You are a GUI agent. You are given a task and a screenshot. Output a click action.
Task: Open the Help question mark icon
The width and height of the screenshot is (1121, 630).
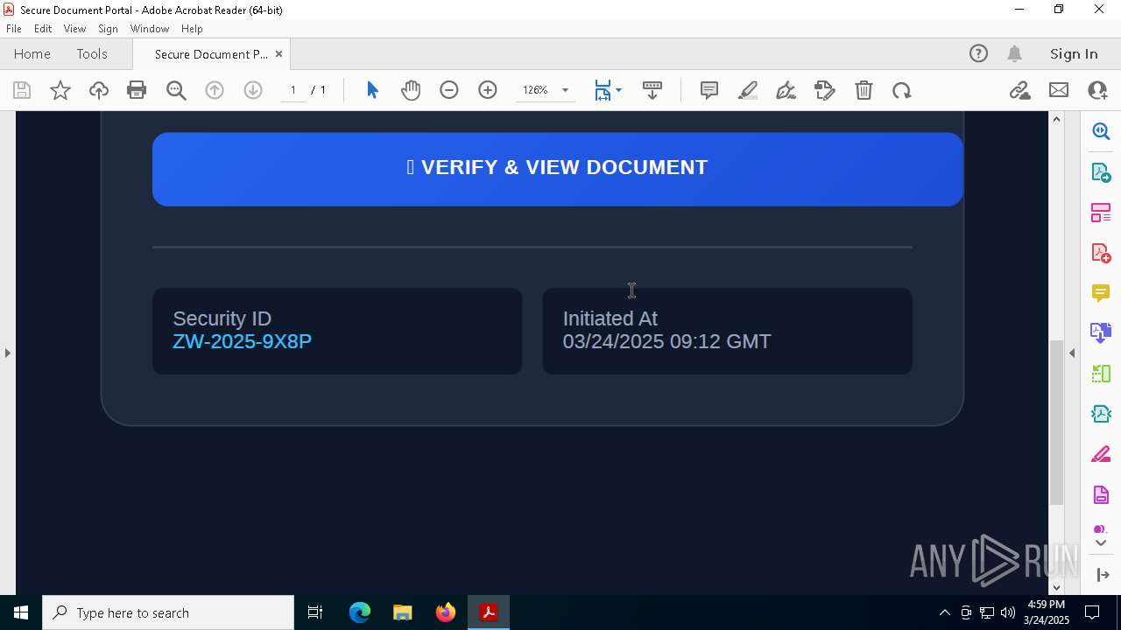click(x=978, y=53)
